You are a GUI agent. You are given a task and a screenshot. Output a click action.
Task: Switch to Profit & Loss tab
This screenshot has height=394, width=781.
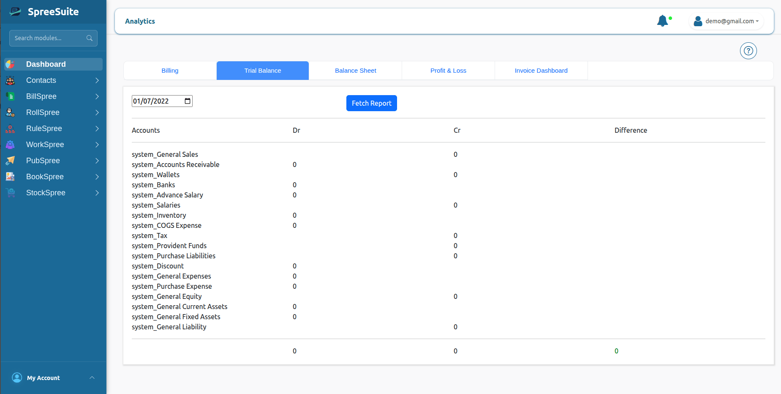pos(448,71)
